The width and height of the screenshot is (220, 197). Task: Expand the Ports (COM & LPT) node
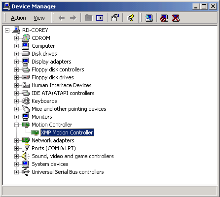click(16, 148)
